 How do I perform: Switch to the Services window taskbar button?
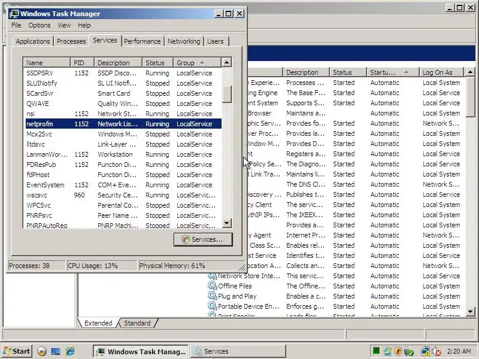pyautogui.click(x=238, y=351)
